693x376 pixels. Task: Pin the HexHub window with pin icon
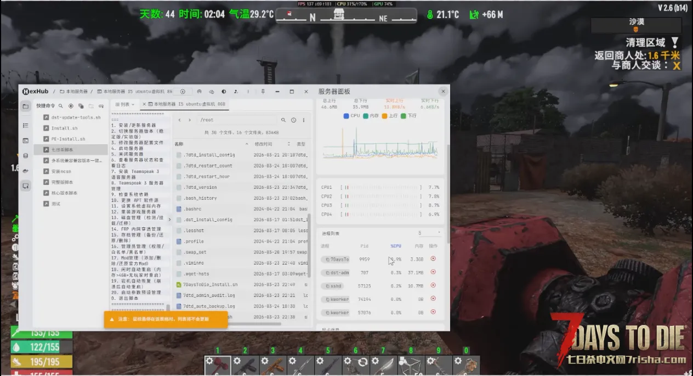point(263,92)
